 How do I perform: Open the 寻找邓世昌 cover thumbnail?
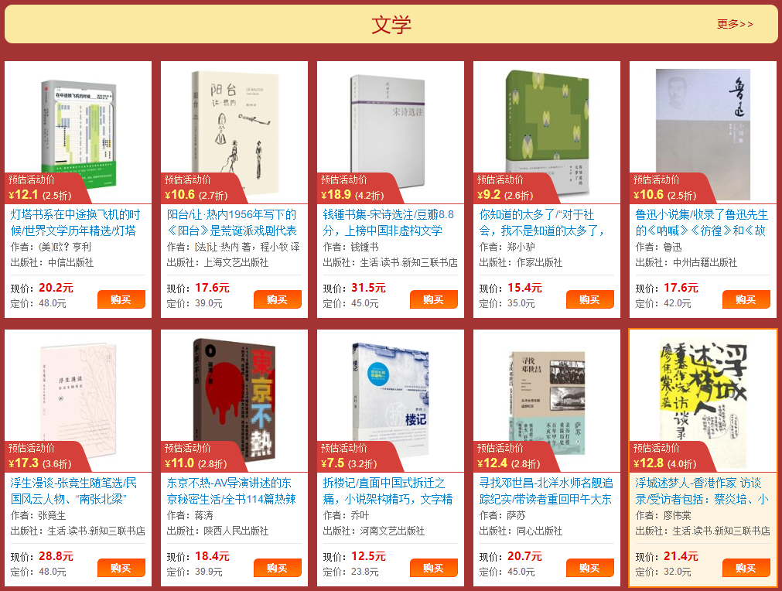point(547,399)
